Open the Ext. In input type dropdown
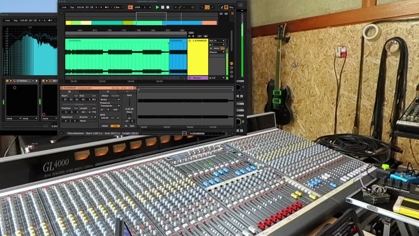This screenshot has height=236, width=419. click(217, 41)
